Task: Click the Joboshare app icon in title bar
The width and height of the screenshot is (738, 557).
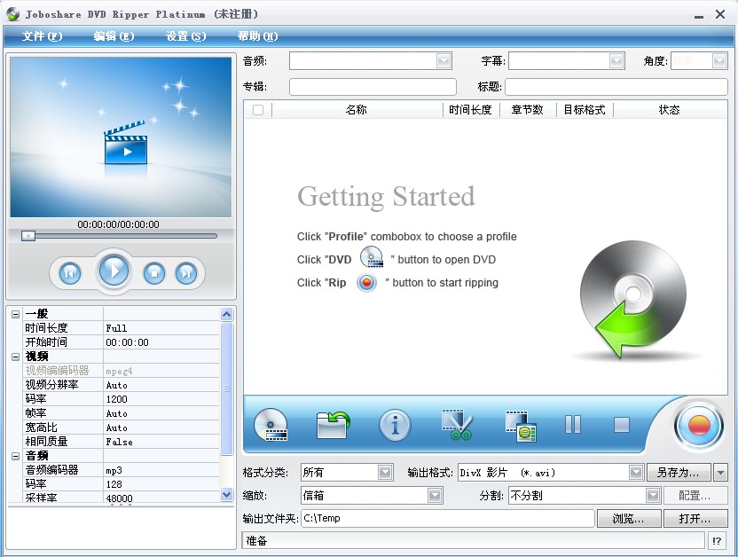Action: [x=12, y=13]
